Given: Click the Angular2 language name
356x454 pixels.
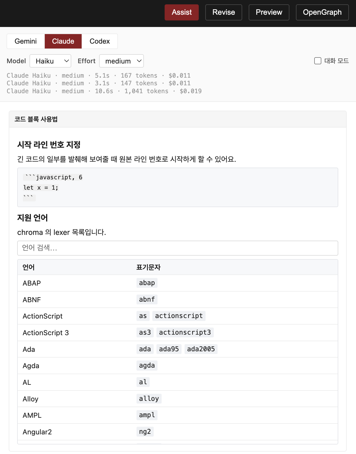Looking at the screenshot, I should [37, 432].
